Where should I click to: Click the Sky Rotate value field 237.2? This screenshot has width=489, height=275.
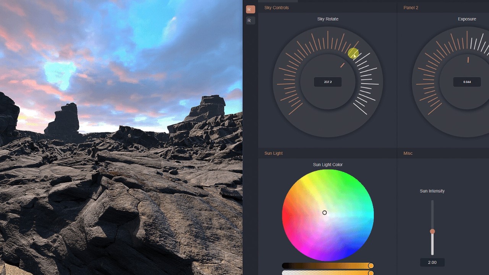pos(328,82)
